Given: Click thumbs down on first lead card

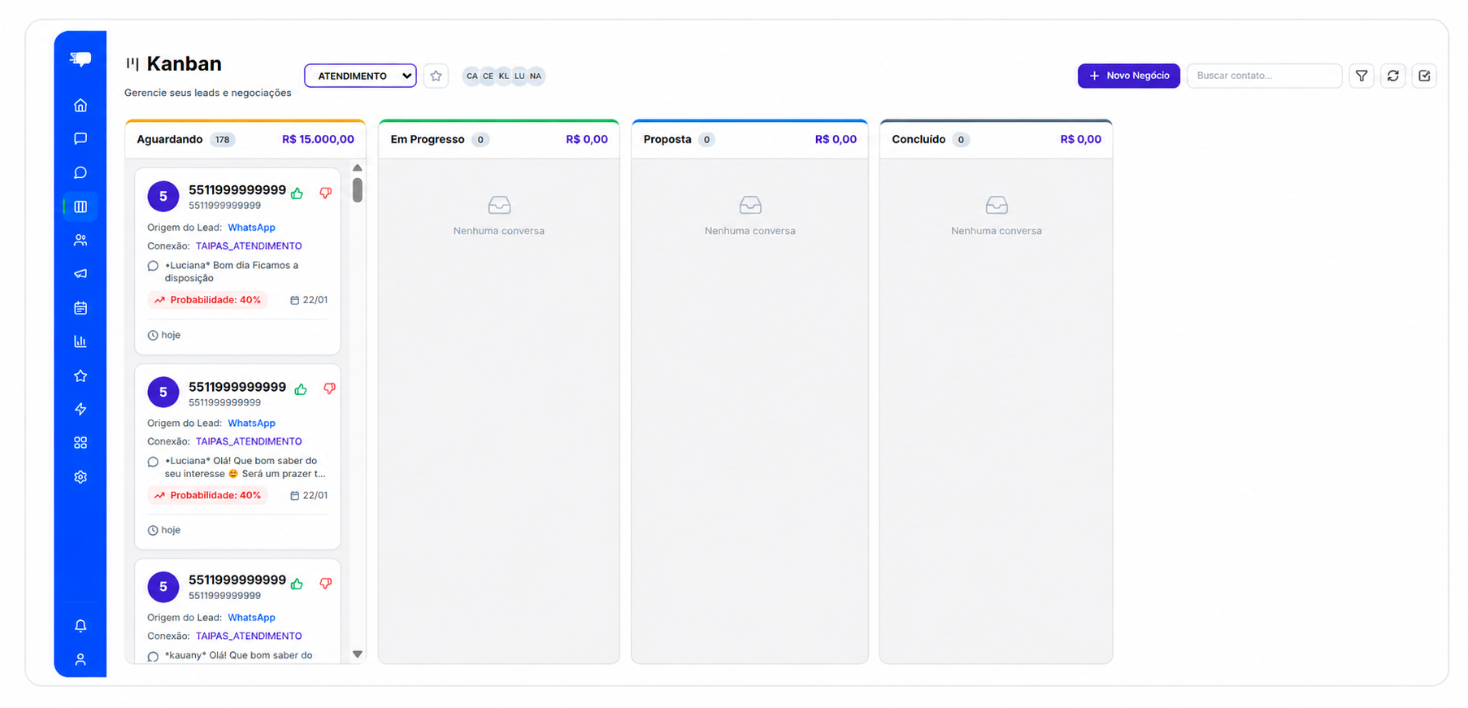Looking at the screenshot, I should pos(325,193).
